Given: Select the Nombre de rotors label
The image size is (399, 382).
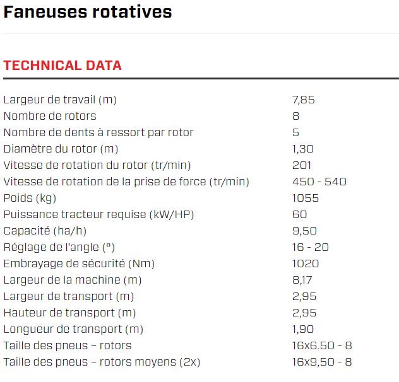Looking at the screenshot, I should [x=50, y=116].
